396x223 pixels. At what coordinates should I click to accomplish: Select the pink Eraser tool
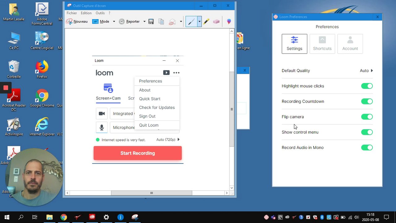click(x=216, y=21)
